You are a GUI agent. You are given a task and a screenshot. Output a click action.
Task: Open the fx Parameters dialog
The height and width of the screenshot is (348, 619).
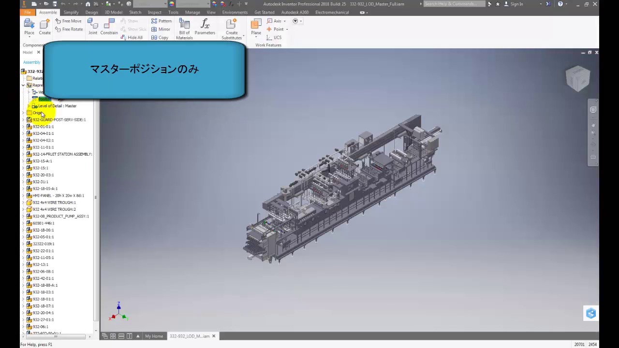tap(205, 27)
